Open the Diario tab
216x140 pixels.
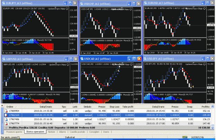pos(106,132)
